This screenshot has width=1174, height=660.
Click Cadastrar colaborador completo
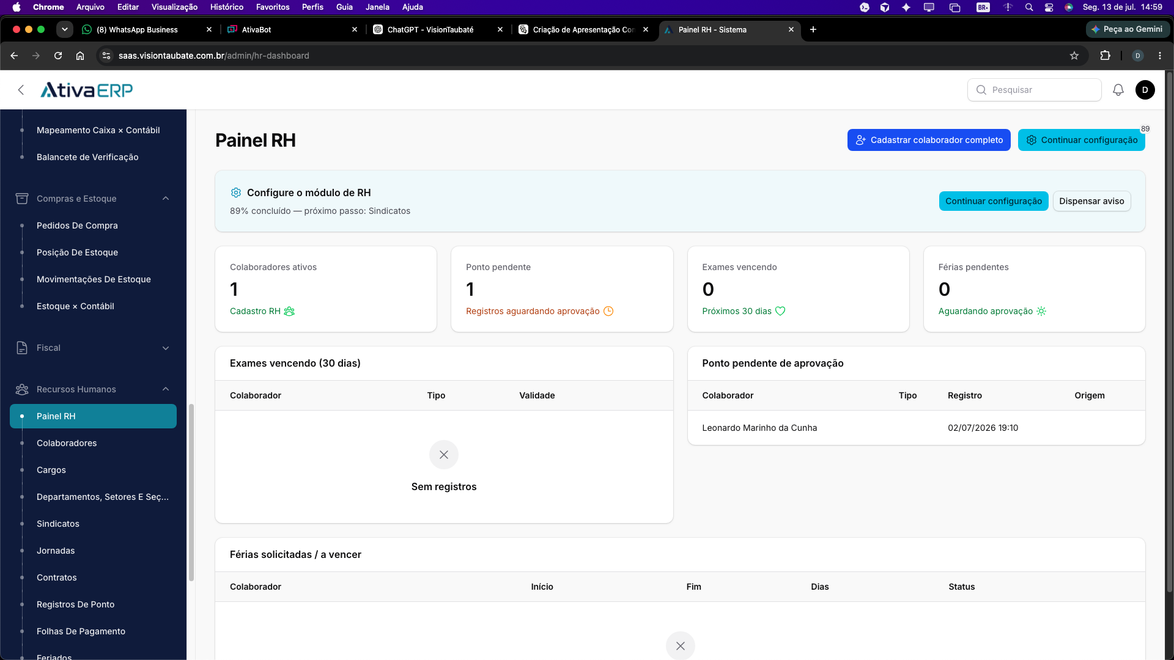(x=929, y=140)
